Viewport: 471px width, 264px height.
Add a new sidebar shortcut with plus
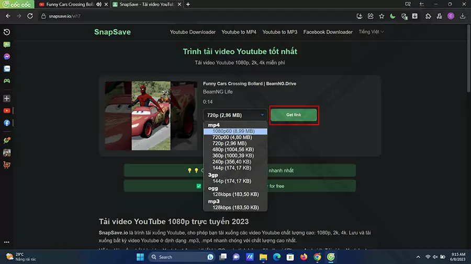click(x=7, y=99)
